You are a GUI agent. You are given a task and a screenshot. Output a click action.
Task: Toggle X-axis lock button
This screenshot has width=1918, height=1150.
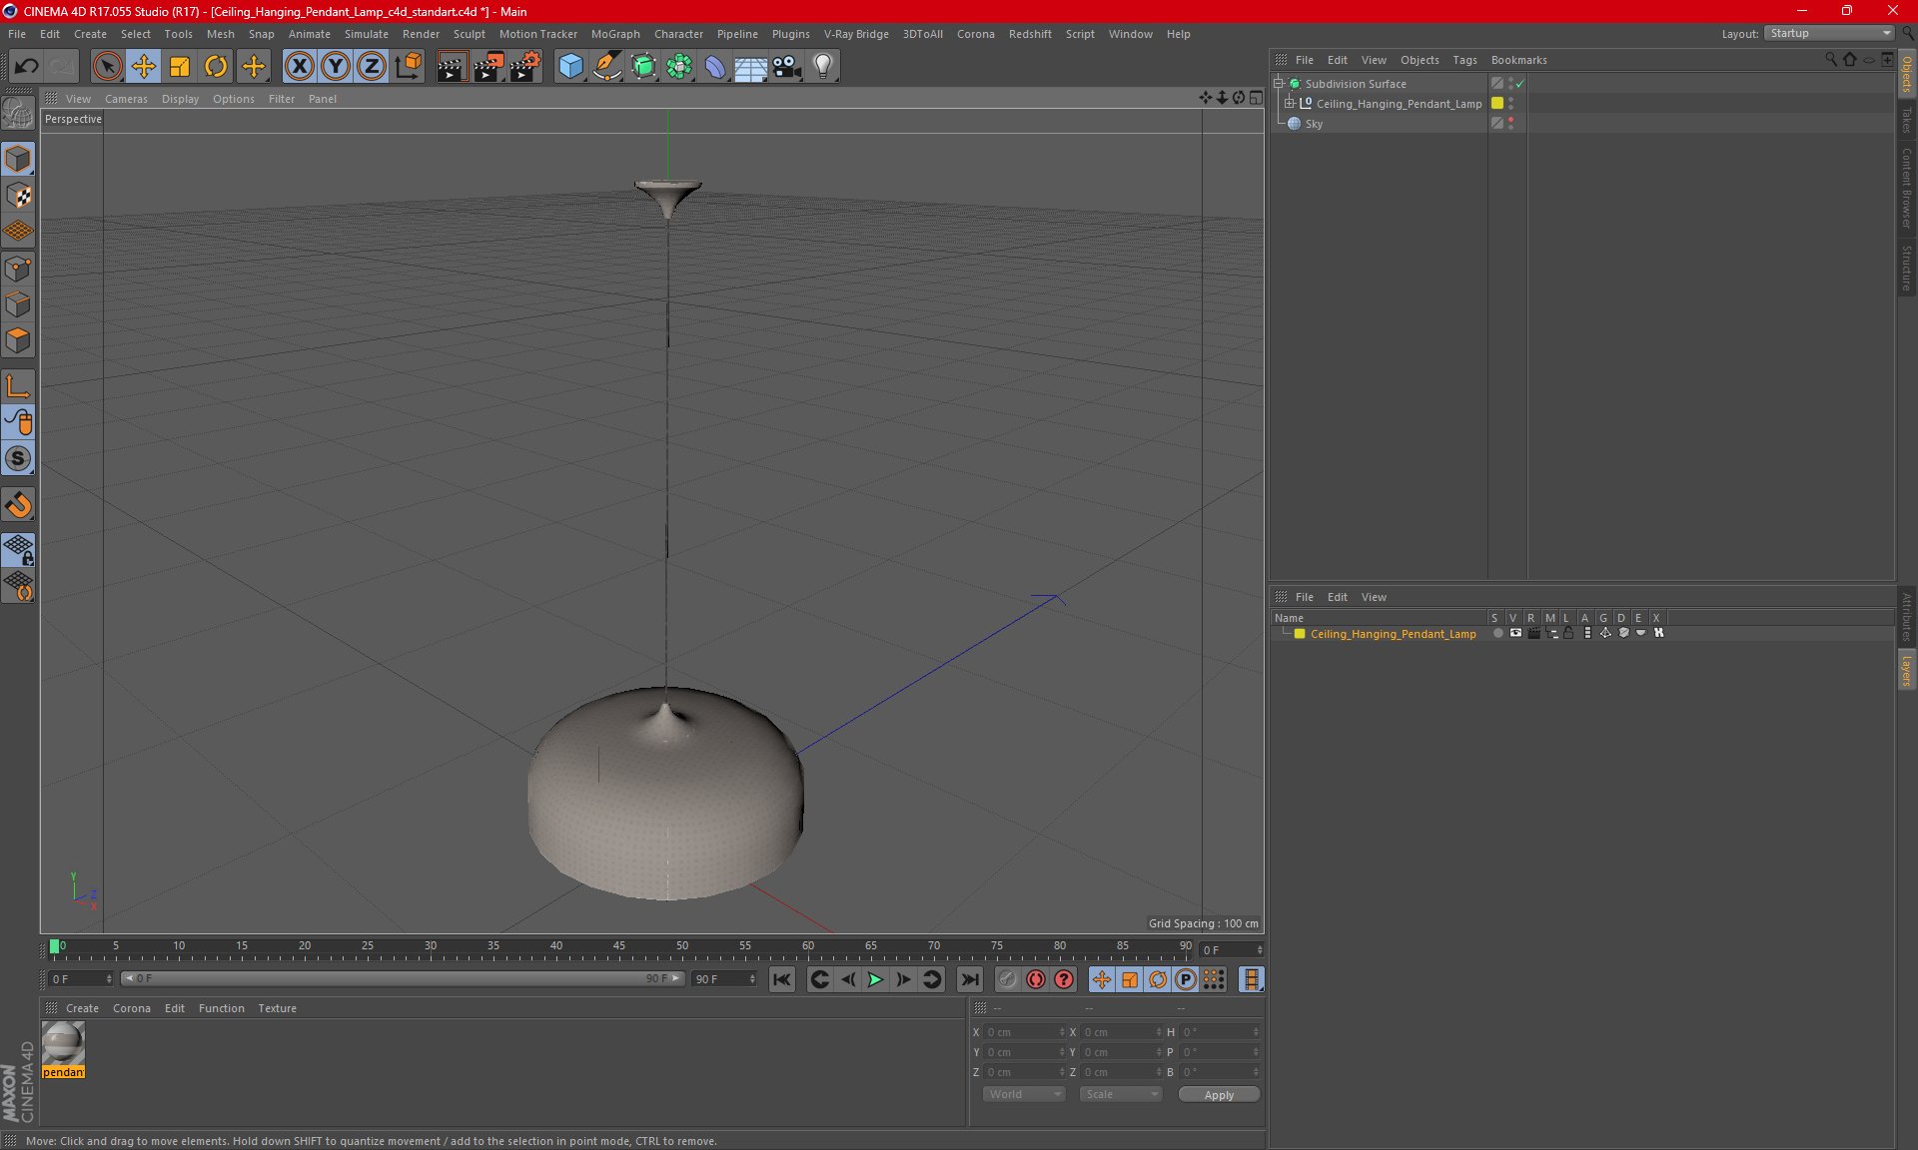pyautogui.click(x=299, y=67)
